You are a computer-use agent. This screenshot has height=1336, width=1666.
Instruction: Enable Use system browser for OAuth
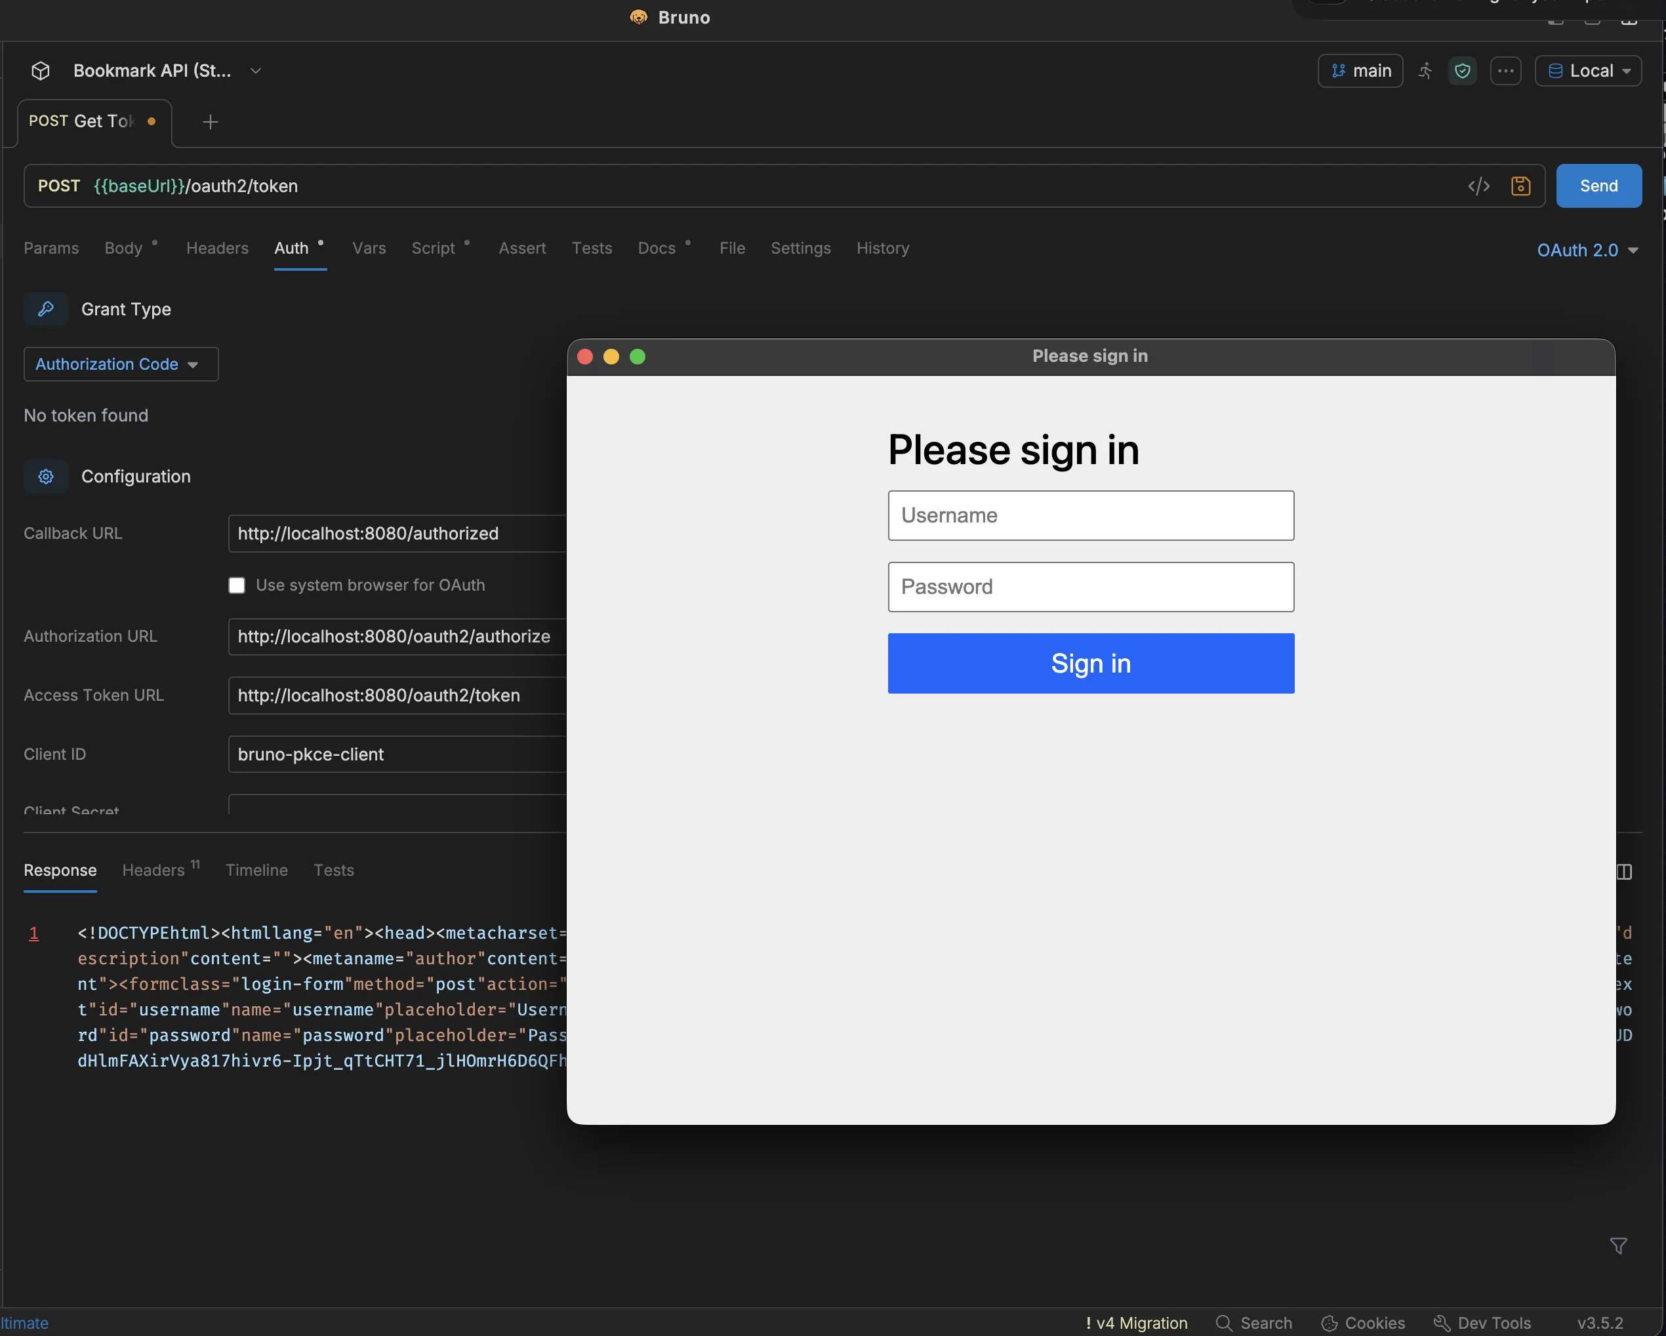237,585
